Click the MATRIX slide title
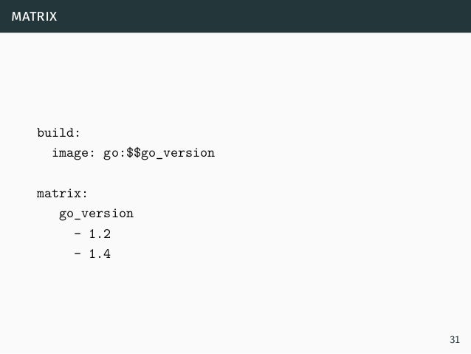Image resolution: width=471 pixels, height=354 pixels. 34,16
